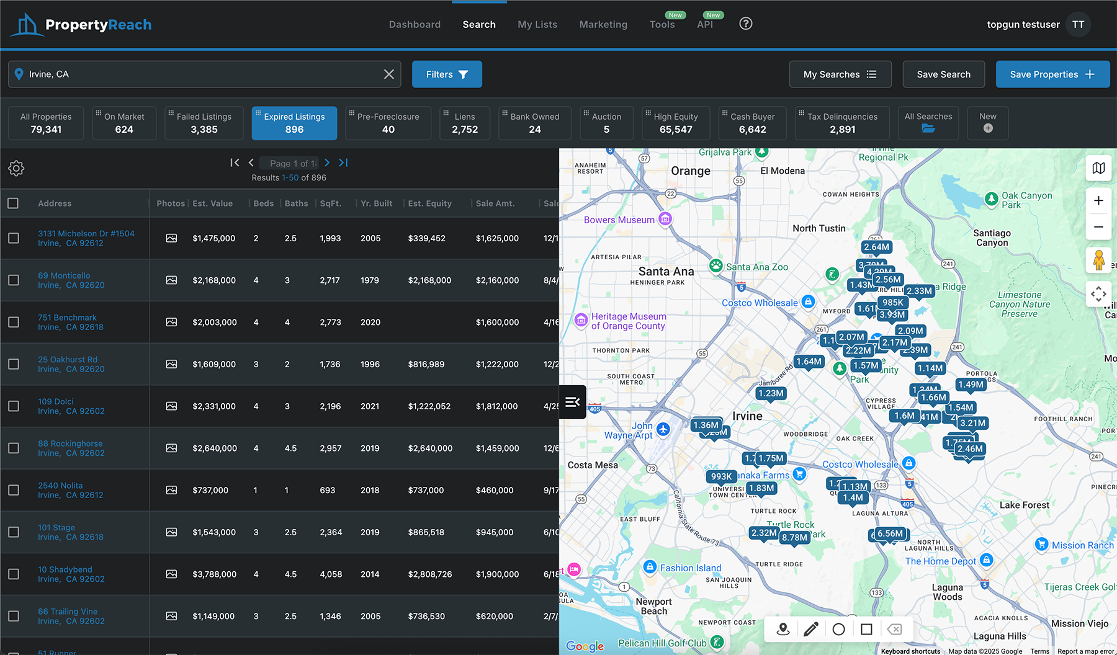Select the High Equity filter
The image size is (1117, 655).
pyautogui.click(x=676, y=123)
